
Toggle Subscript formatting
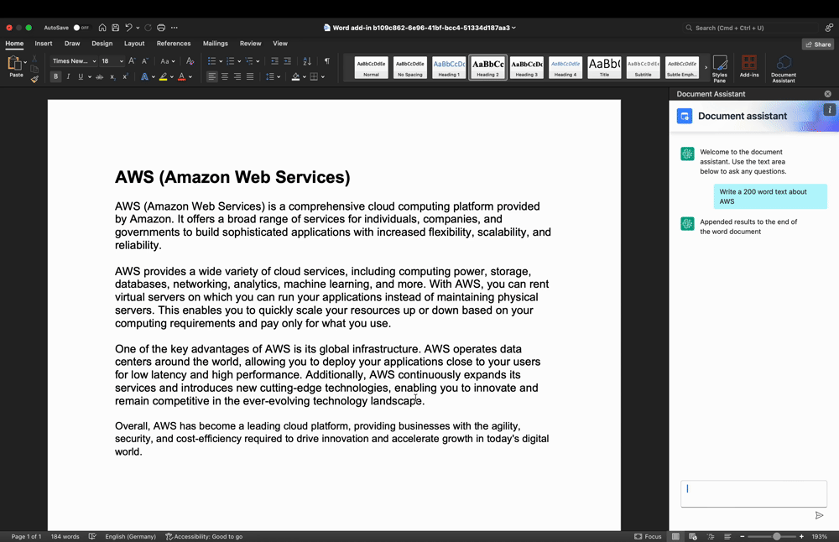pyautogui.click(x=112, y=76)
